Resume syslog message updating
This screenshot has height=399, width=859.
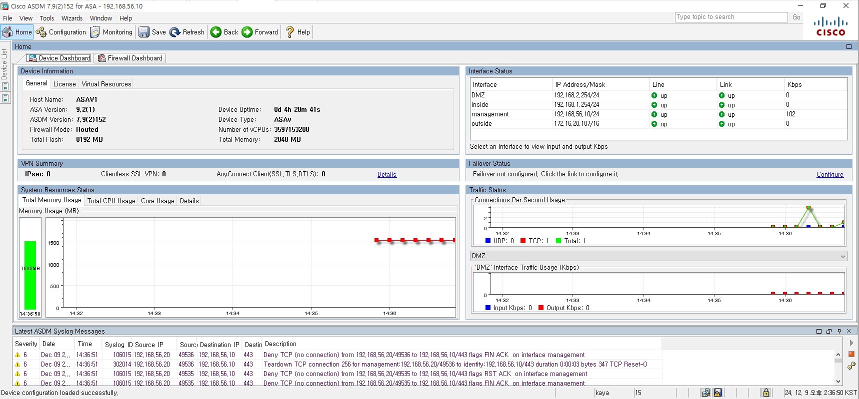click(x=851, y=343)
